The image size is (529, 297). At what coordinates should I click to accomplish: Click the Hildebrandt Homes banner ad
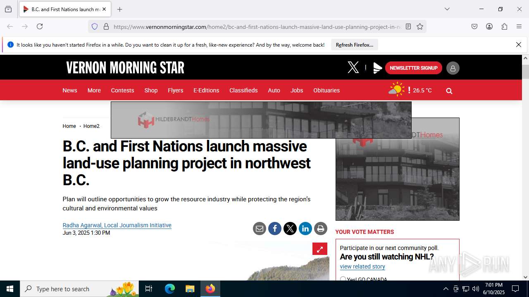pyautogui.click(x=261, y=120)
